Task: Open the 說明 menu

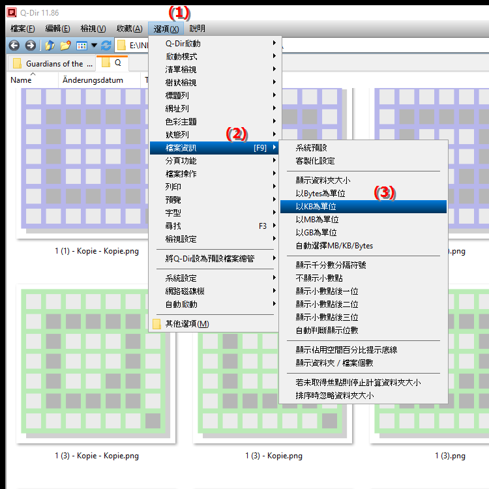Action: coord(198,29)
